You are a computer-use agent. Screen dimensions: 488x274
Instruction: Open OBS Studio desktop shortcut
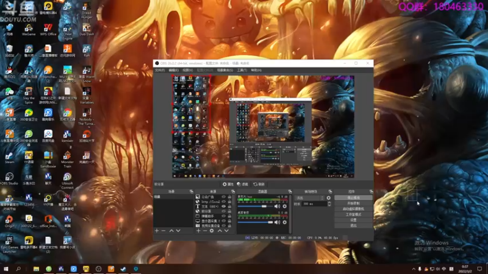tap(9, 179)
